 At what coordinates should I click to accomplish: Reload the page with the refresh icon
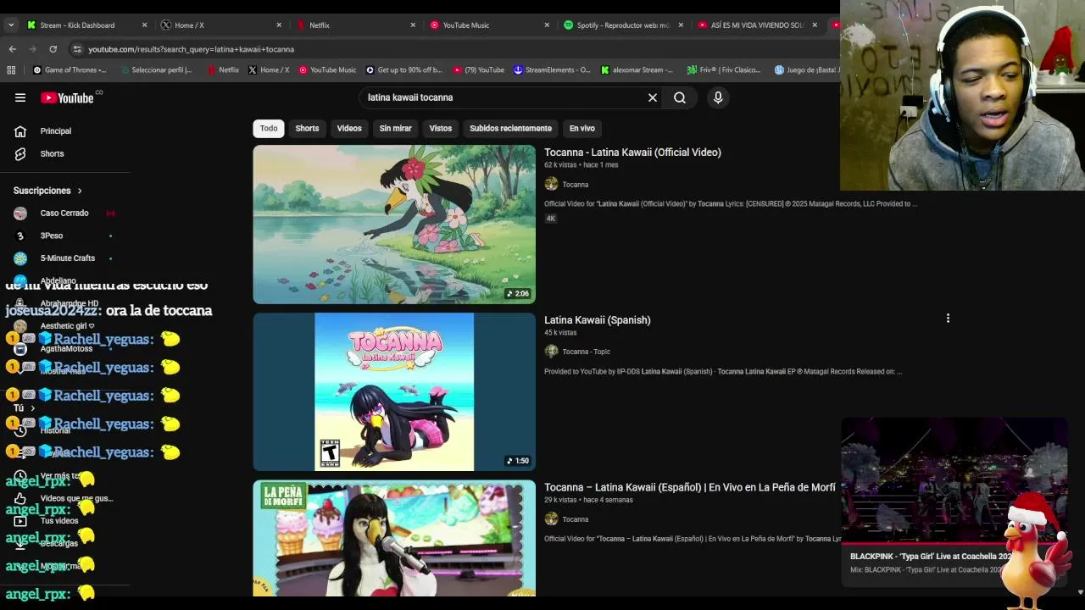point(53,49)
